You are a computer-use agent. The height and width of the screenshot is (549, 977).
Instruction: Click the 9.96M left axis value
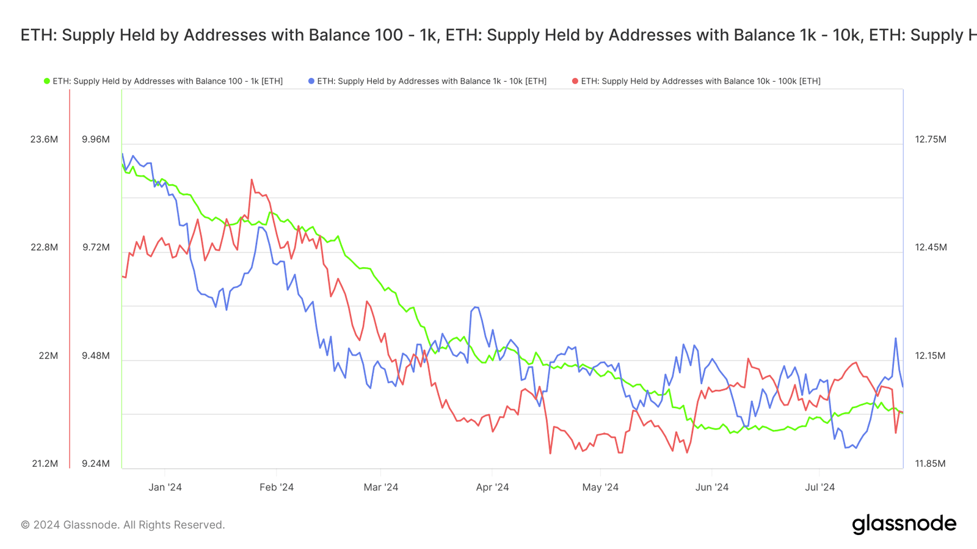pos(96,138)
